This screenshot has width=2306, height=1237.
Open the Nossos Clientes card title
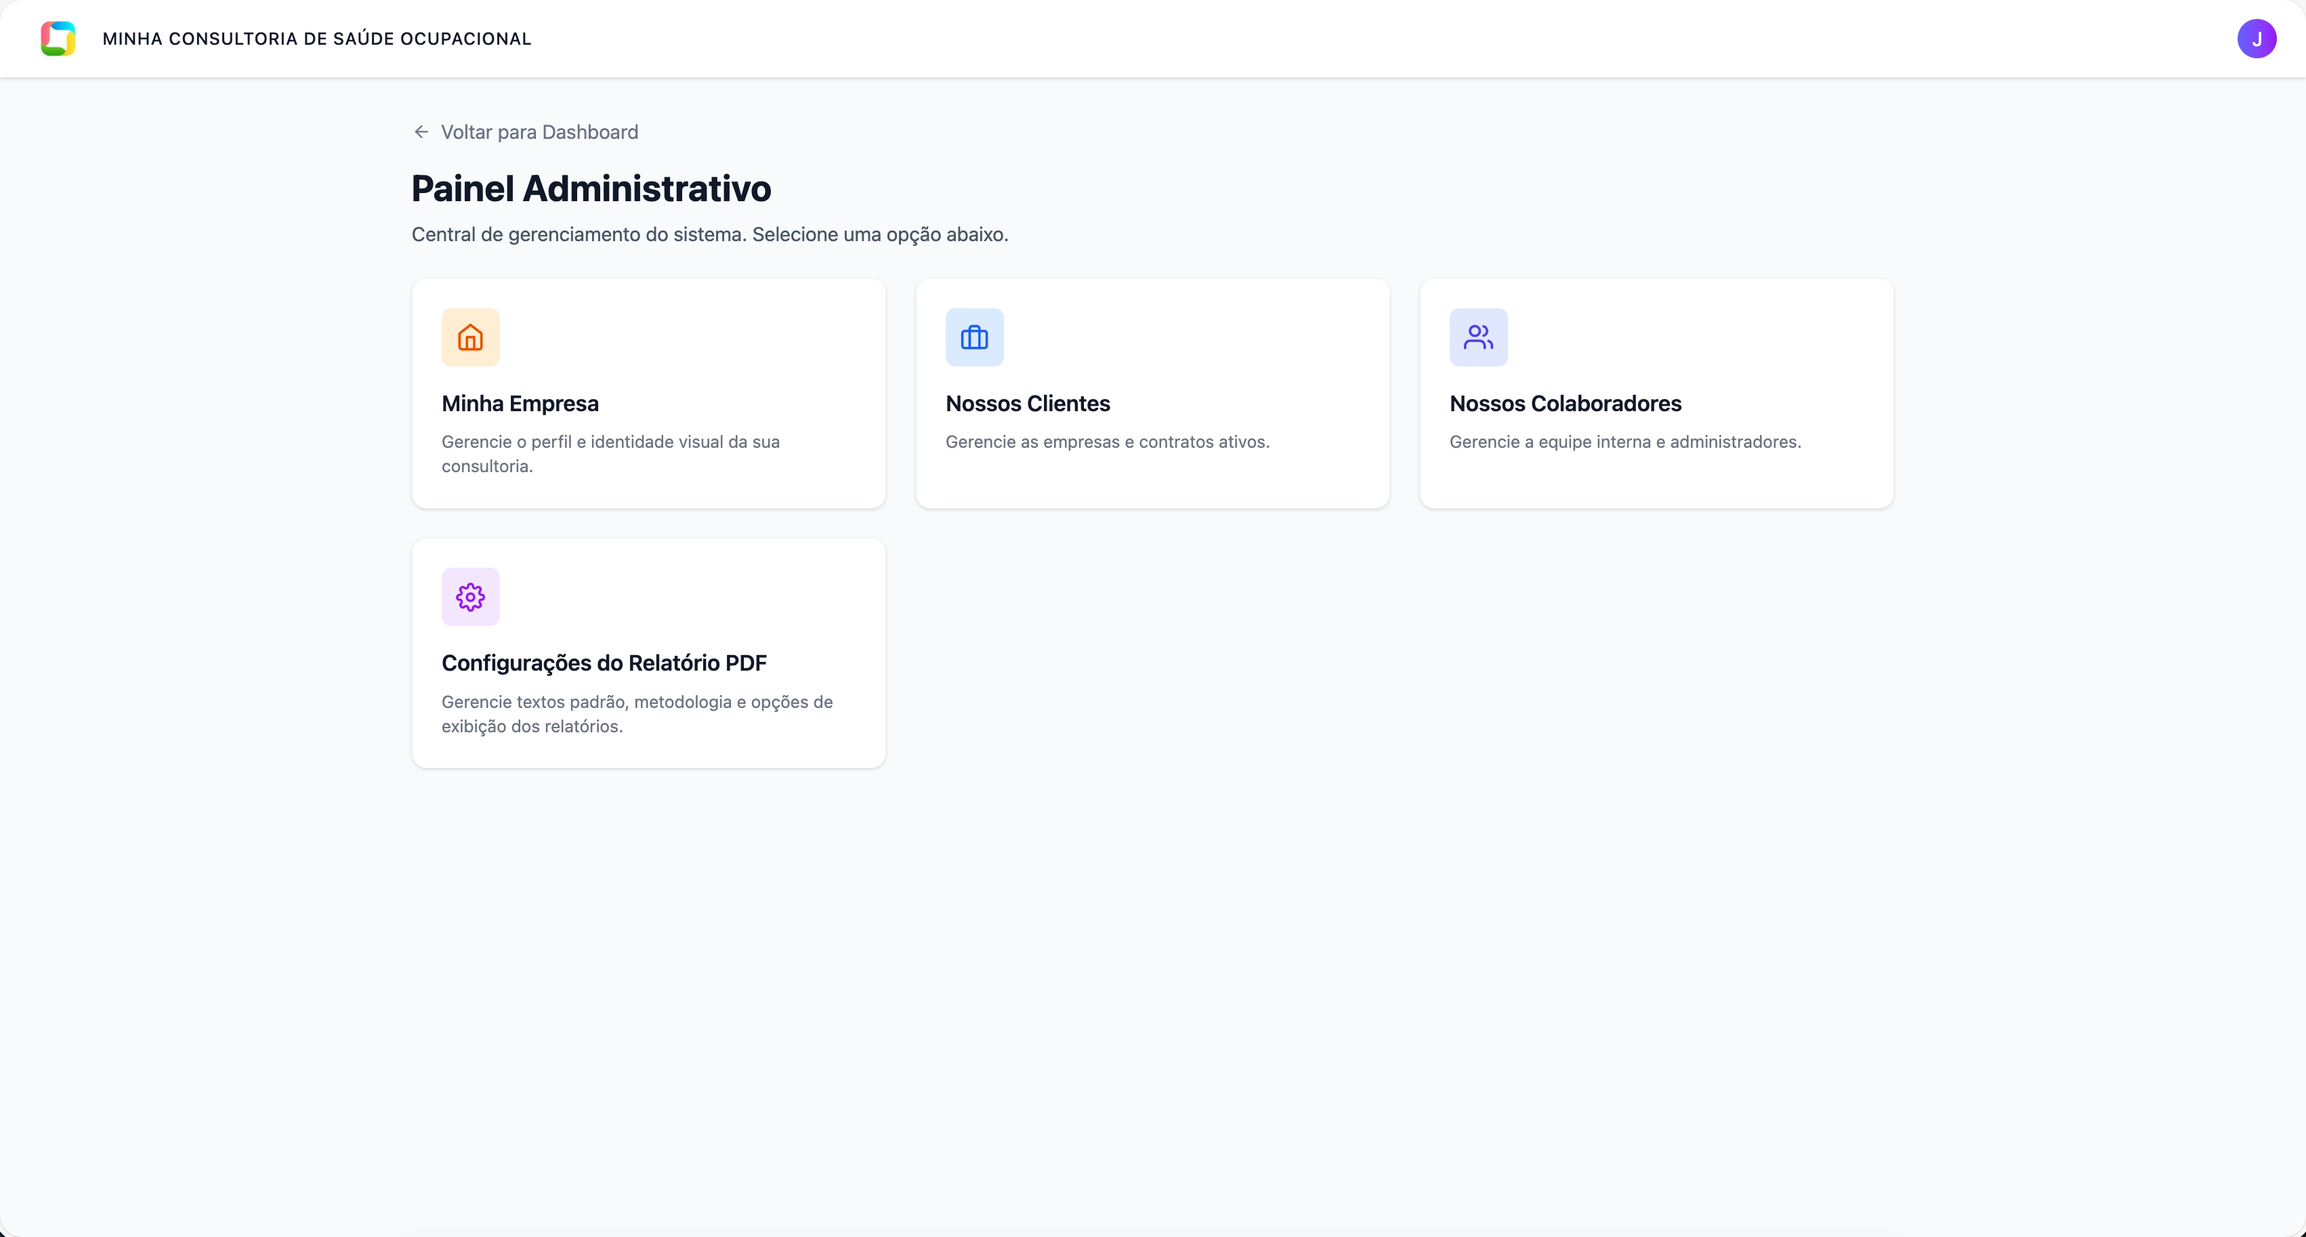1028,404
